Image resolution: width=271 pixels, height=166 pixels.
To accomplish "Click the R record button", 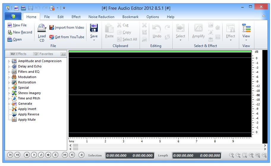I will tap(82, 155).
